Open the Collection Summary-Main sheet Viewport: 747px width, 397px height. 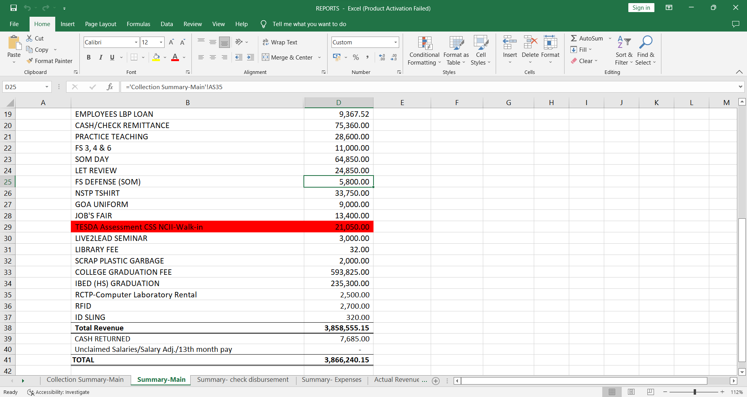pos(85,380)
